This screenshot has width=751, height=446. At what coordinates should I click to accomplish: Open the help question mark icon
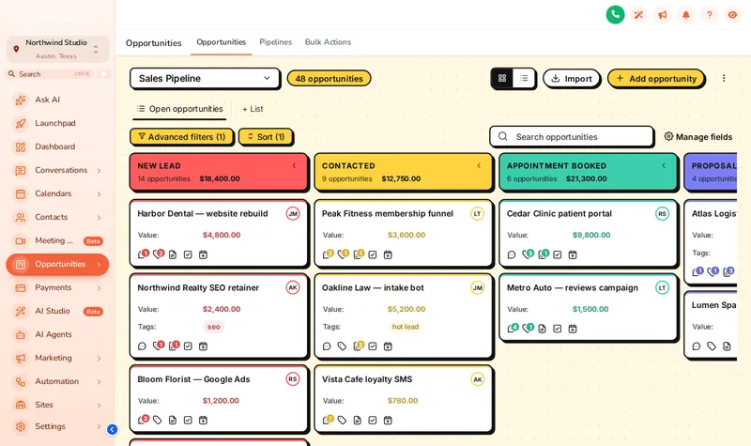pos(710,15)
